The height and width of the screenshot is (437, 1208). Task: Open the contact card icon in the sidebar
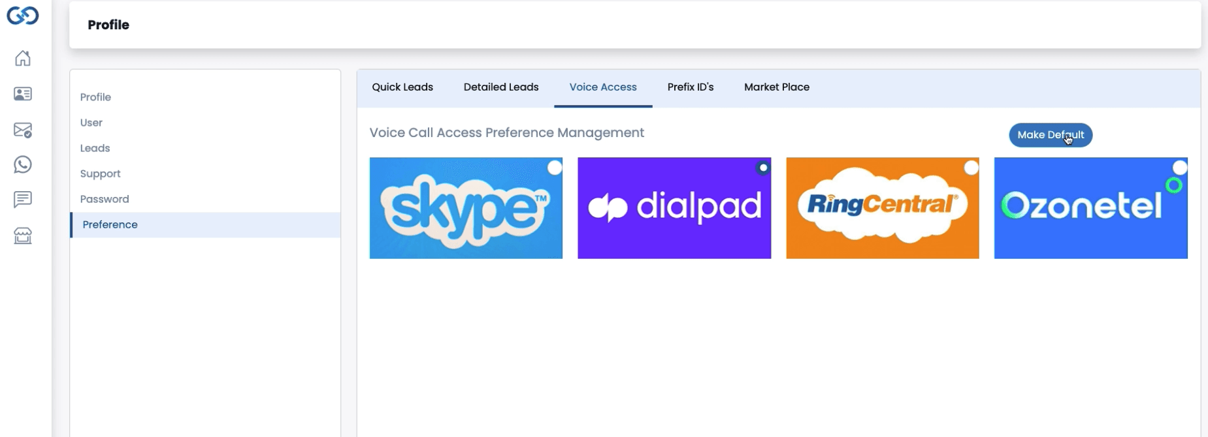tap(23, 94)
